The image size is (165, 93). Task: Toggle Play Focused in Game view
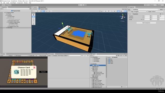[43, 56]
